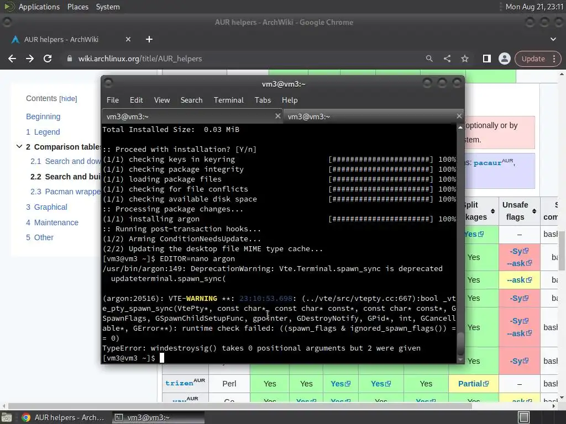Go back in Chrome history

click(12, 59)
